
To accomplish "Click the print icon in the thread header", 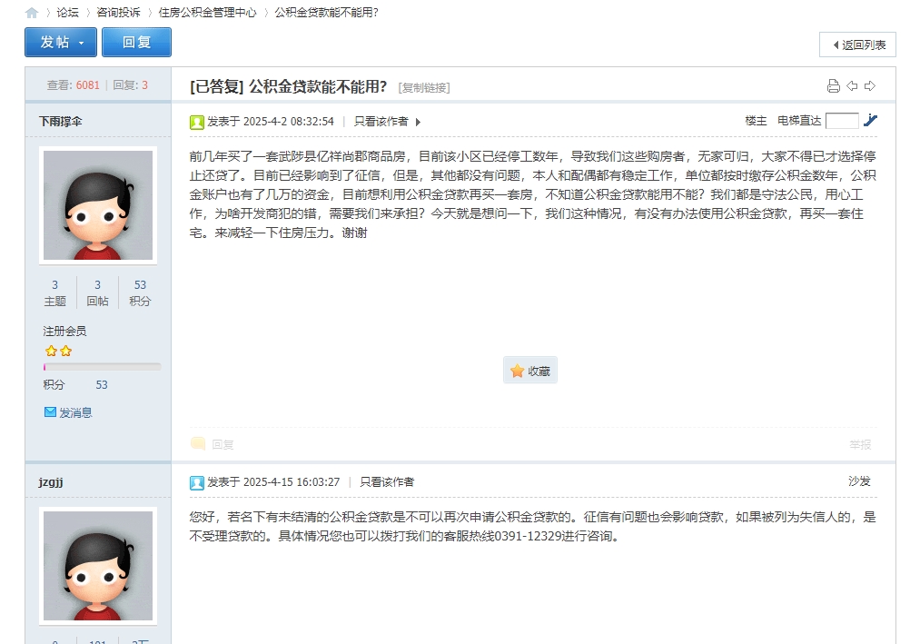I will pos(833,86).
